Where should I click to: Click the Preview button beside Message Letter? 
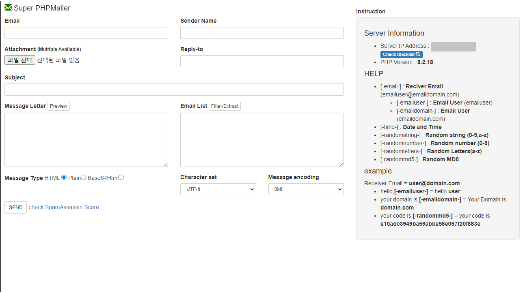click(x=59, y=106)
